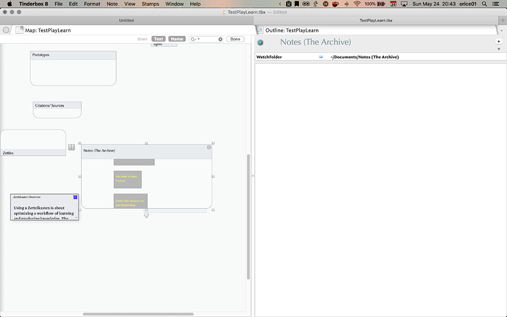The image size is (507, 317).
Task: Click the teal circle beside Notes (The Archive) title
Action: tap(260, 43)
